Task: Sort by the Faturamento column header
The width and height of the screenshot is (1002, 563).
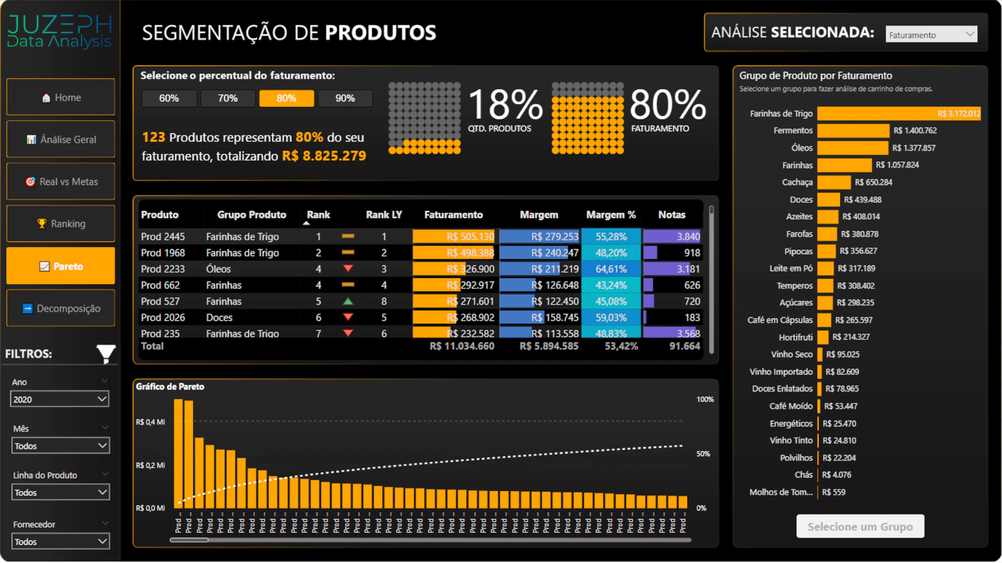Action: (x=453, y=215)
